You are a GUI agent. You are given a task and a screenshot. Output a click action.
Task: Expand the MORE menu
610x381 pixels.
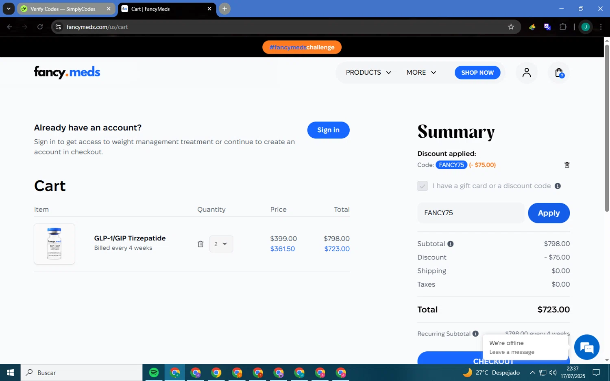421,72
